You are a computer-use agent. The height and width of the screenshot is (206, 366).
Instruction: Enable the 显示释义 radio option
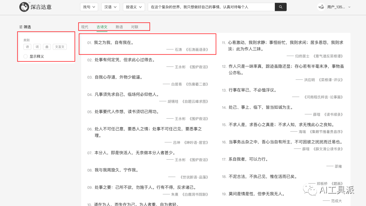click(26, 56)
